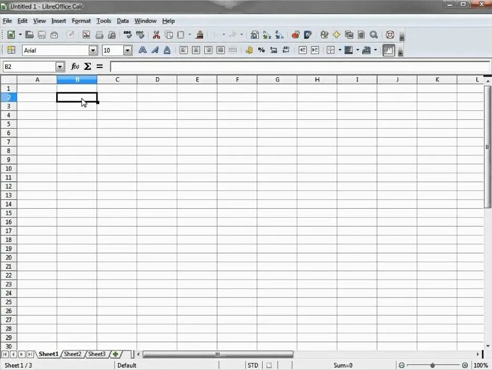Image resolution: width=492 pixels, height=370 pixels.
Task: Increase cell indent
Action: click(x=315, y=50)
